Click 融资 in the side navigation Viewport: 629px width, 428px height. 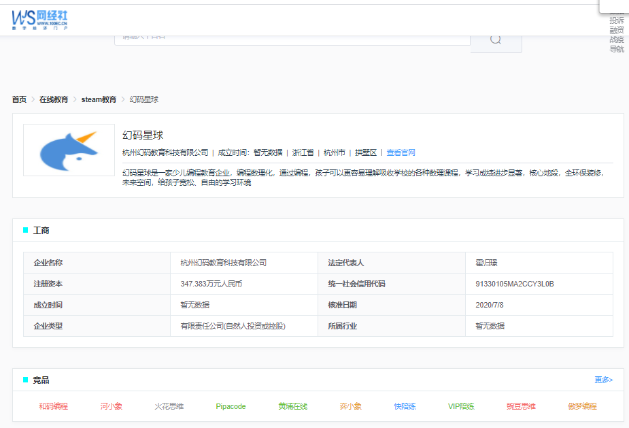[617, 30]
